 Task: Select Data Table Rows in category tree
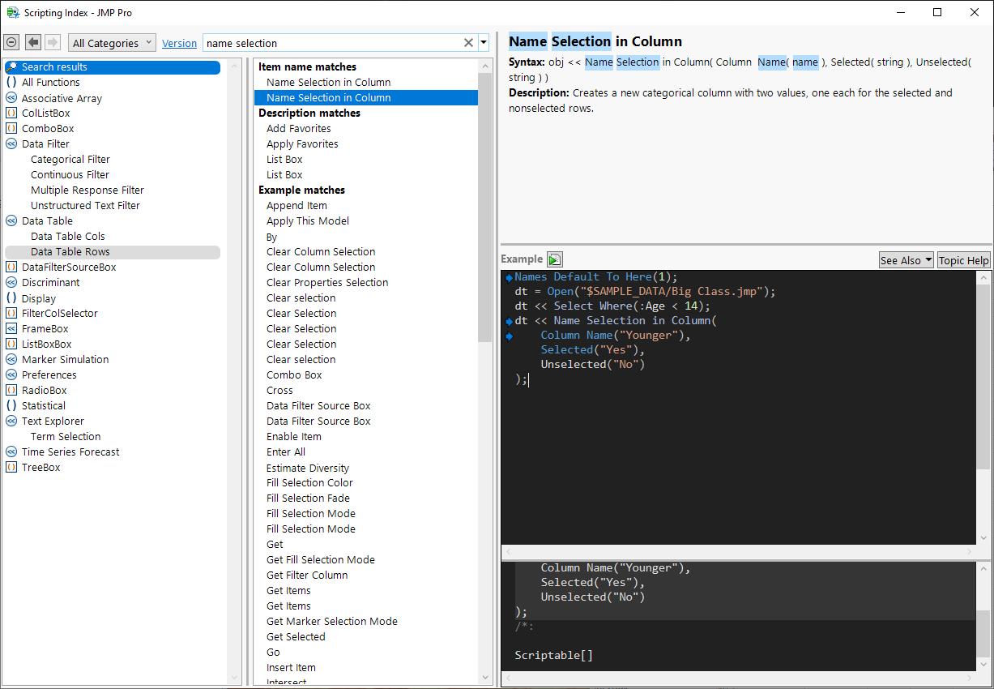(70, 252)
